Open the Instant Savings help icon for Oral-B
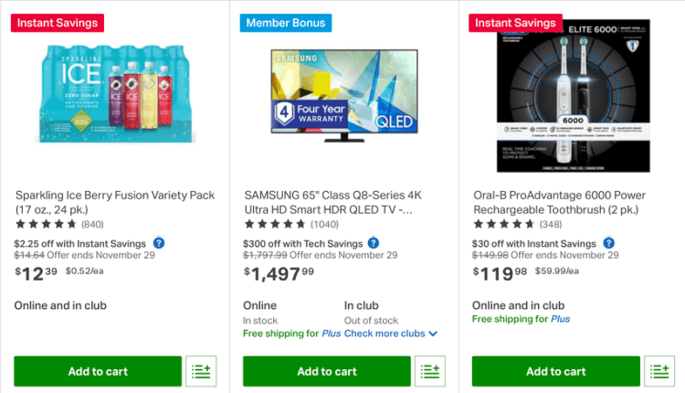Screen dimensions: 685x393 tap(609, 243)
